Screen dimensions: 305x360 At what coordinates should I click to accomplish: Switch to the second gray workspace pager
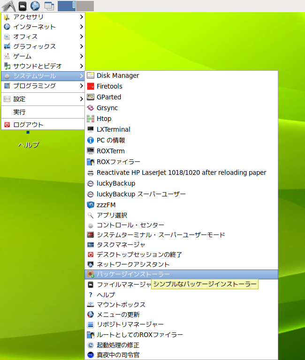pyautogui.click(x=85, y=6)
